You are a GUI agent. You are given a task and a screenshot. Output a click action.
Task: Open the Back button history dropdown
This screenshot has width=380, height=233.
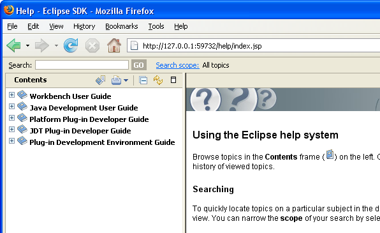tap(27, 45)
